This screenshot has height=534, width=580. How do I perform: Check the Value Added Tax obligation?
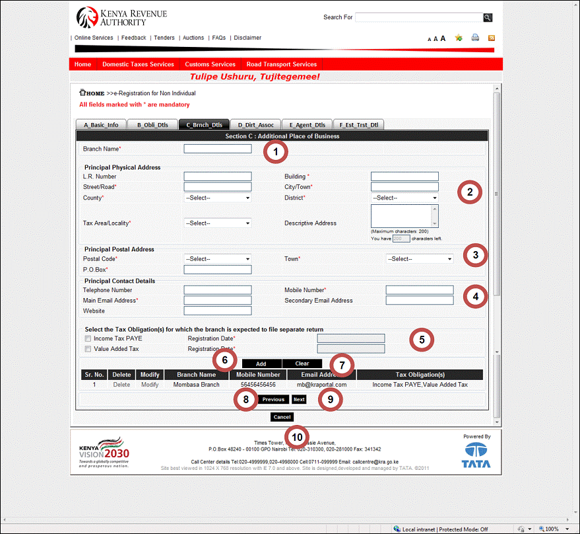click(x=88, y=349)
